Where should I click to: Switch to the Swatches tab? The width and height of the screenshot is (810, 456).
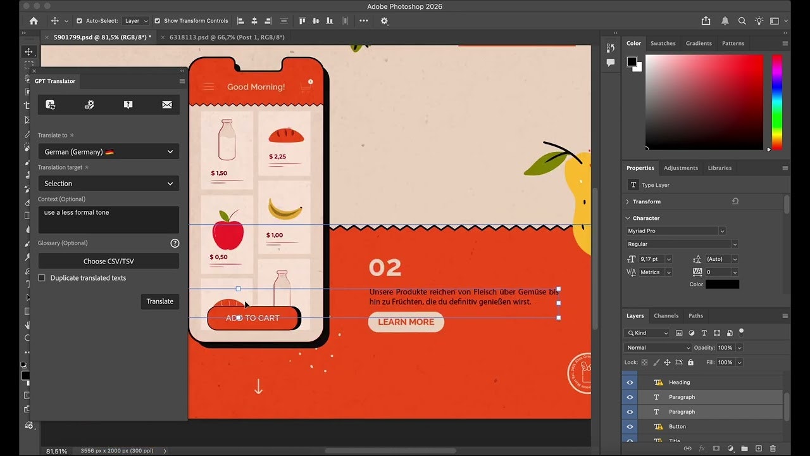pyautogui.click(x=663, y=44)
